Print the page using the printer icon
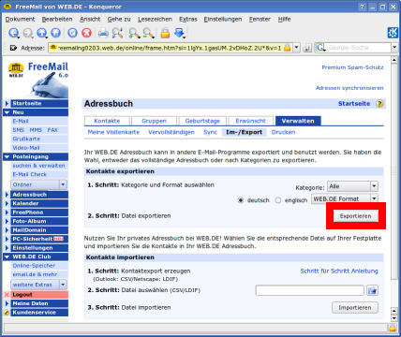 pyautogui.click(x=103, y=33)
